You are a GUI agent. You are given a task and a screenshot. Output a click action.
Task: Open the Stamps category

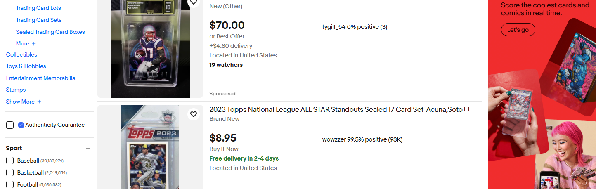(16, 90)
